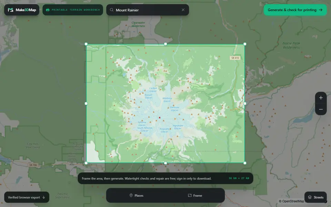Screen dimensions: 331x207
Task: Click the right edge midpoint handle
Action: click(x=245, y=103)
